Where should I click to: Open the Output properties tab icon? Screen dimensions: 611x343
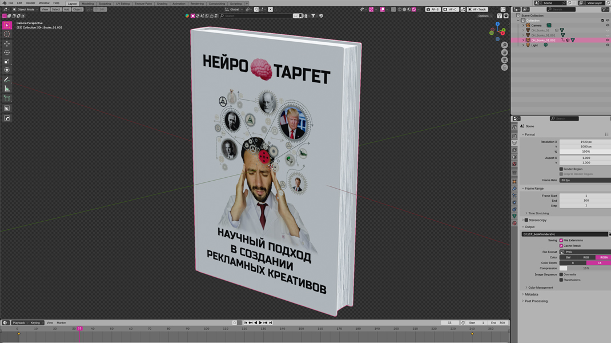coord(514,143)
